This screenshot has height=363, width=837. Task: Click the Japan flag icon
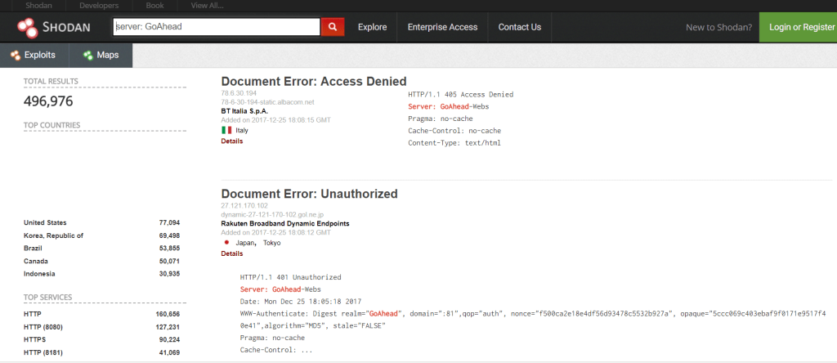(x=226, y=242)
